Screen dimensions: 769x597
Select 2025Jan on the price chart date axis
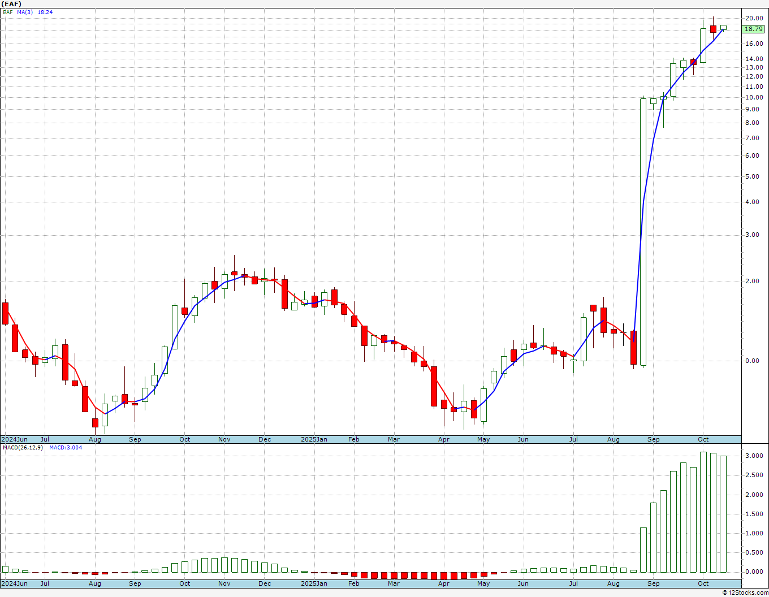click(314, 439)
